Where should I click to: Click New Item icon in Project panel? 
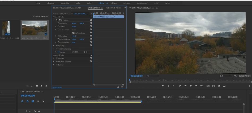coord(41,86)
